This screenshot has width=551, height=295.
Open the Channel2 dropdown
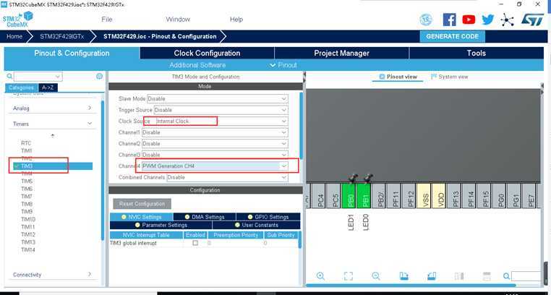tap(215, 144)
